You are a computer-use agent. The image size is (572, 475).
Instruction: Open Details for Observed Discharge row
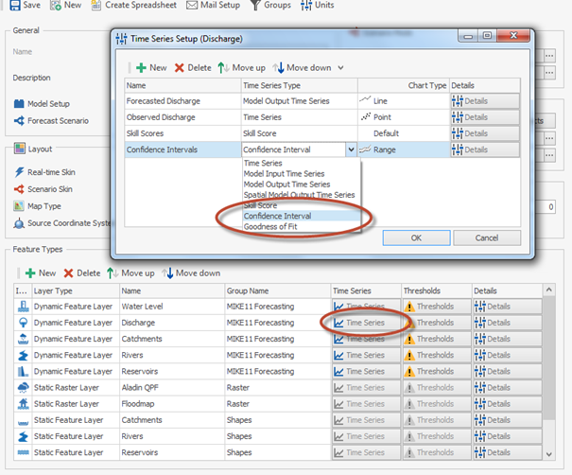tap(485, 117)
